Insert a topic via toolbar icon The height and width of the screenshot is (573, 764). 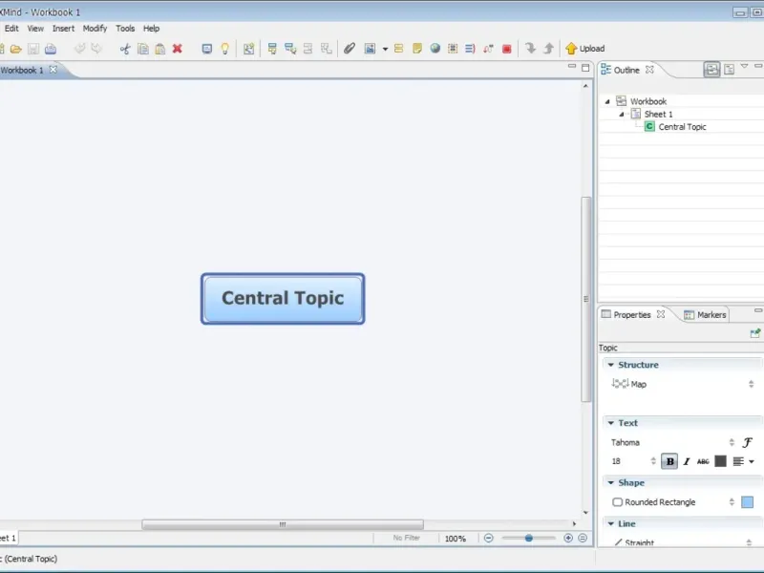coord(272,49)
